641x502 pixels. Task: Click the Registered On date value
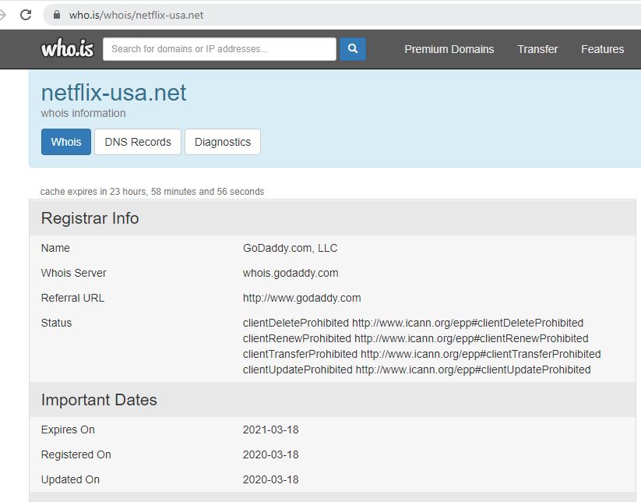[x=270, y=454]
